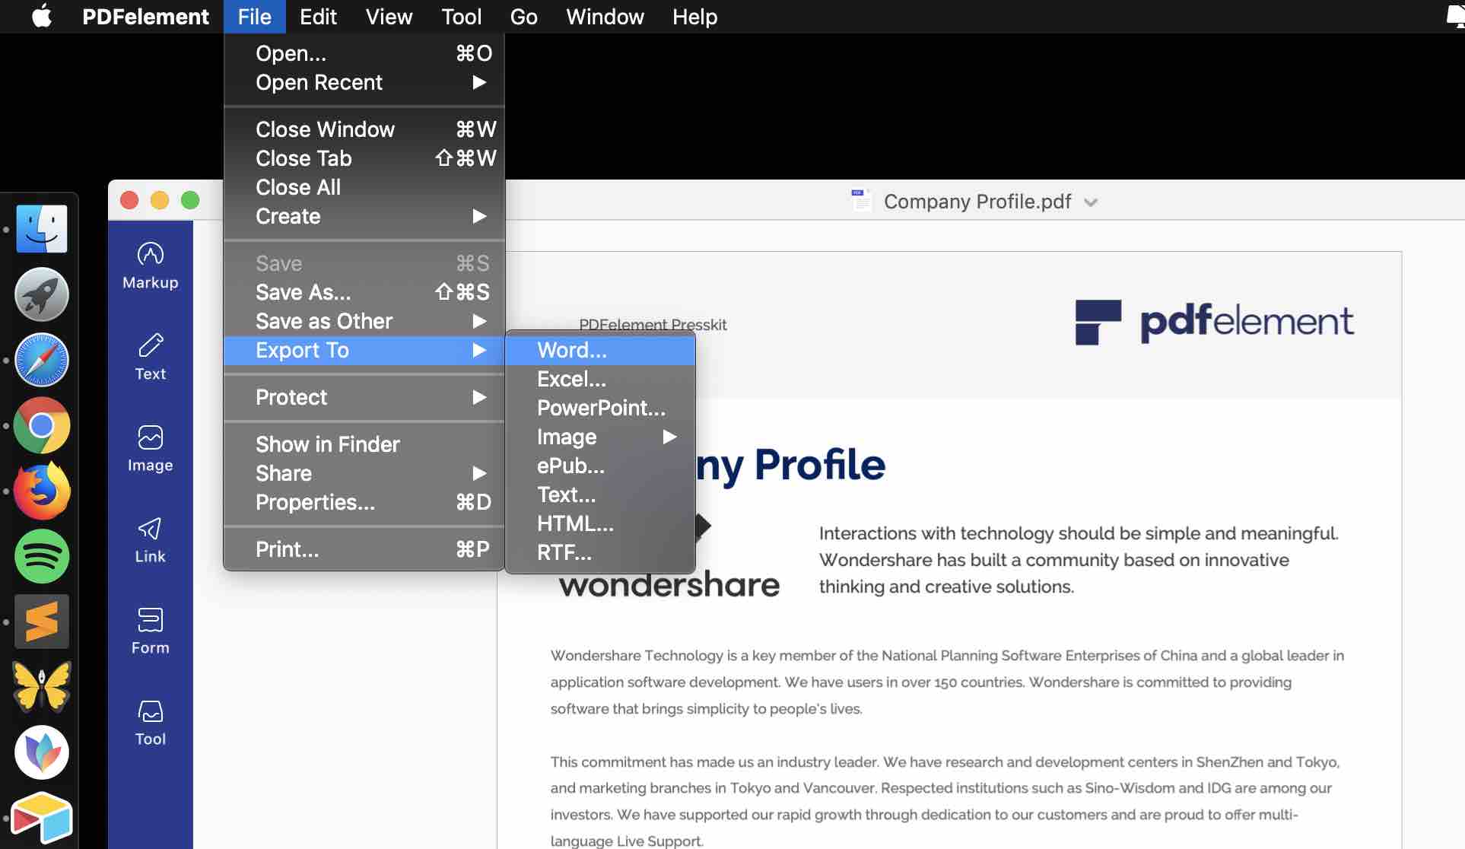Select Properties... in File menu

click(364, 502)
